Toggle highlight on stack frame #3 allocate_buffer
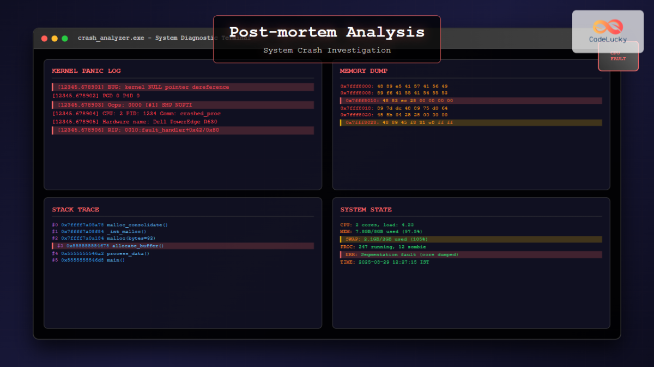 tap(109, 246)
